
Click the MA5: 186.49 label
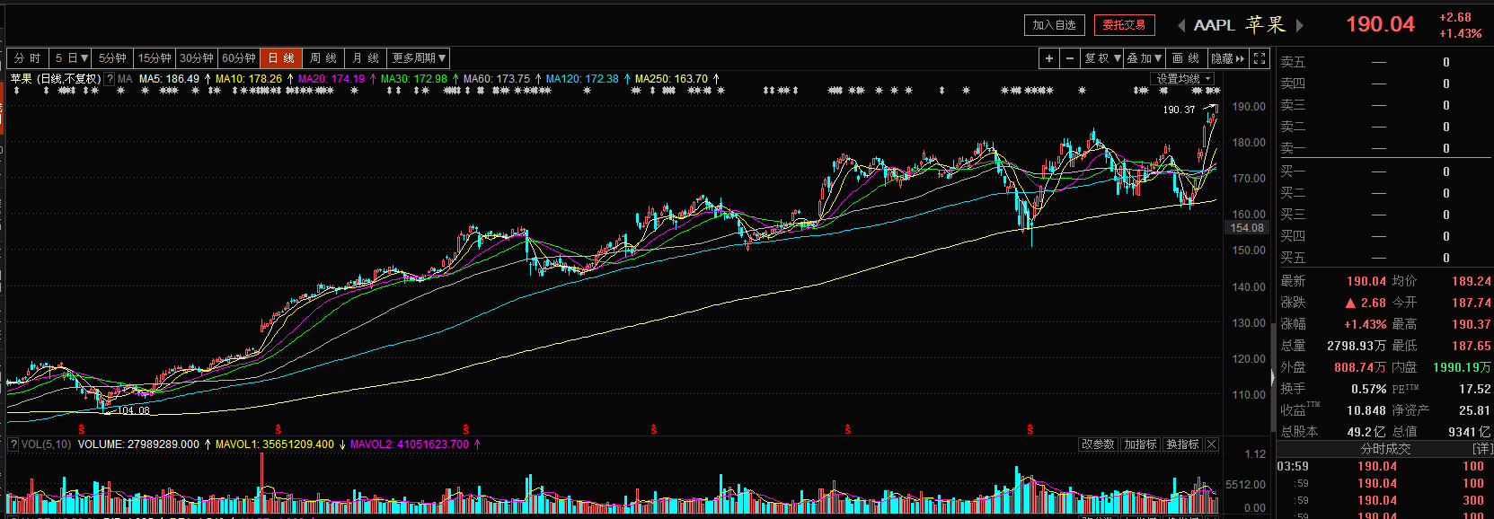coord(169,79)
